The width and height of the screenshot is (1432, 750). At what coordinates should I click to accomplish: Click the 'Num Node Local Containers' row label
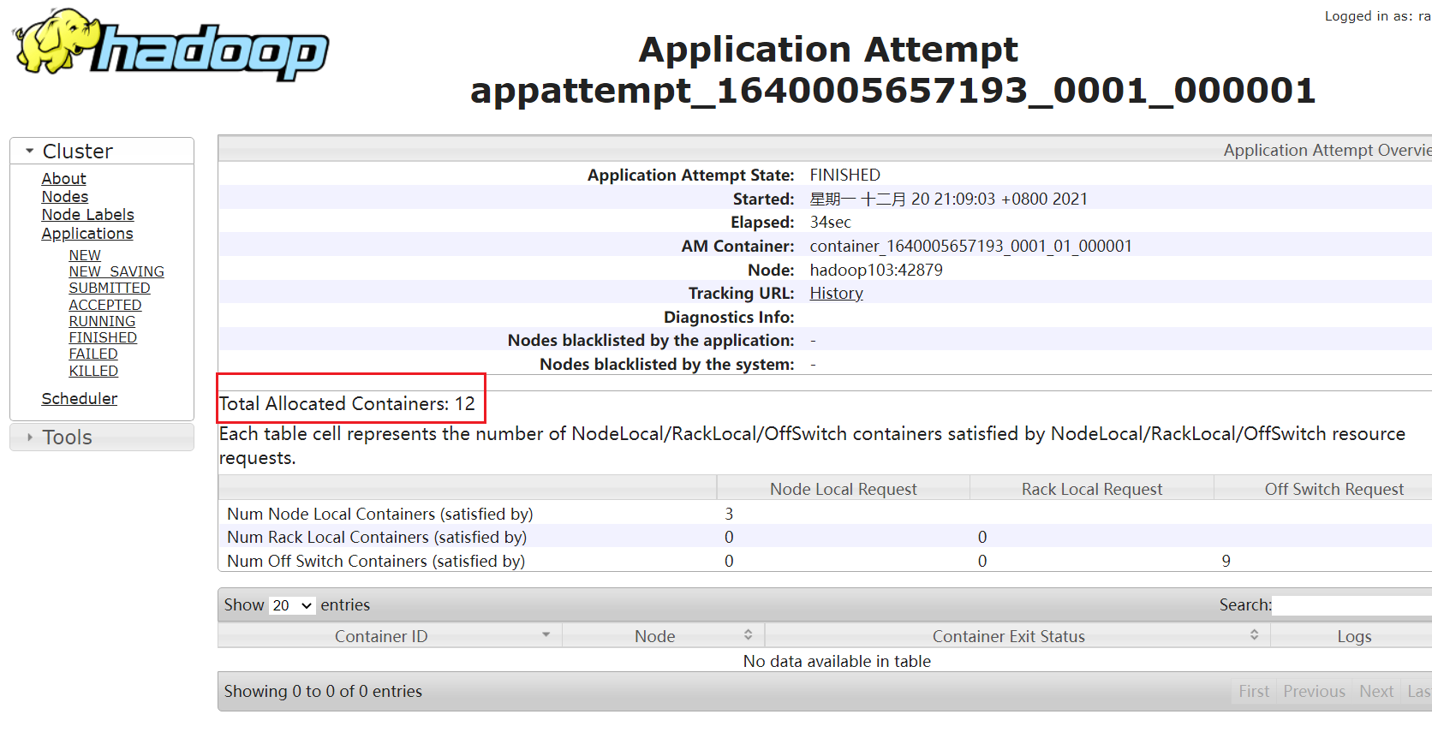click(380, 514)
